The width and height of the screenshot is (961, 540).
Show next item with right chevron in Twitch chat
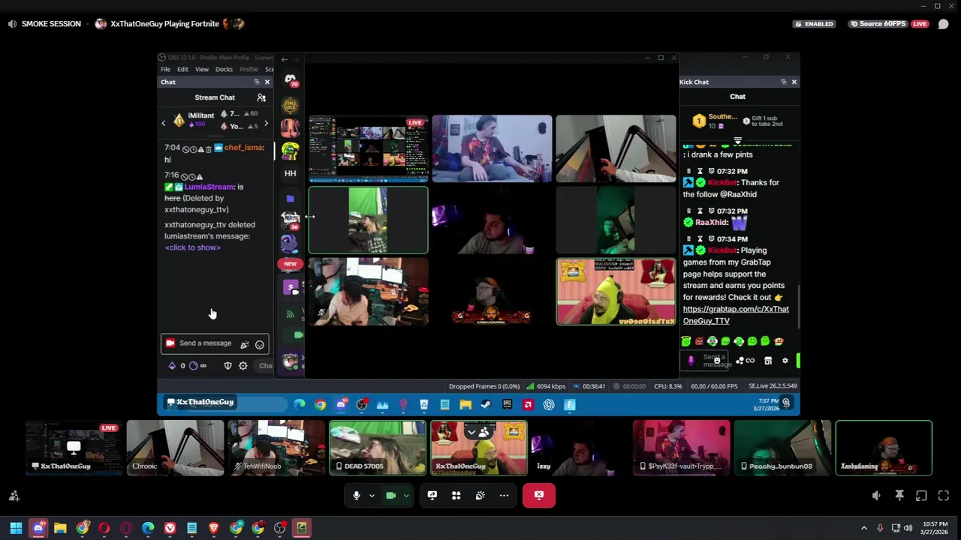click(x=266, y=123)
